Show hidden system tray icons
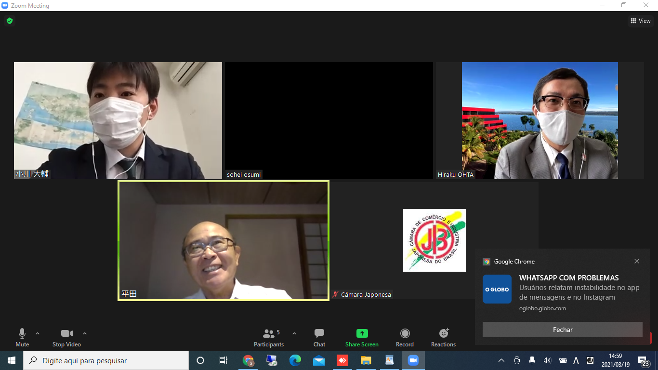The image size is (658, 370). pos(501,360)
